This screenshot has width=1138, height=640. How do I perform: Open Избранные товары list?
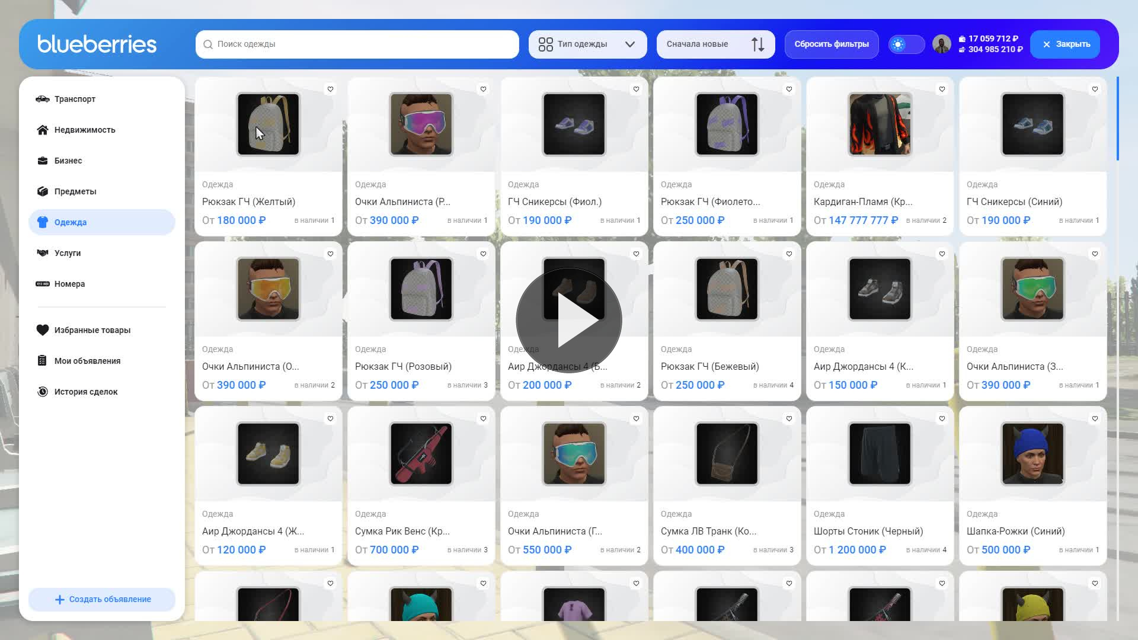102,330
